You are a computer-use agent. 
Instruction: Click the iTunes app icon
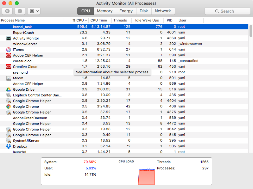click(8, 50)
